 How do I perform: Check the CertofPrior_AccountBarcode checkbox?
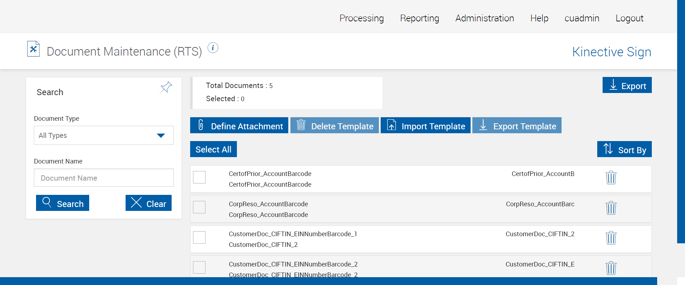pyautogui.click(x=199, y=177)
